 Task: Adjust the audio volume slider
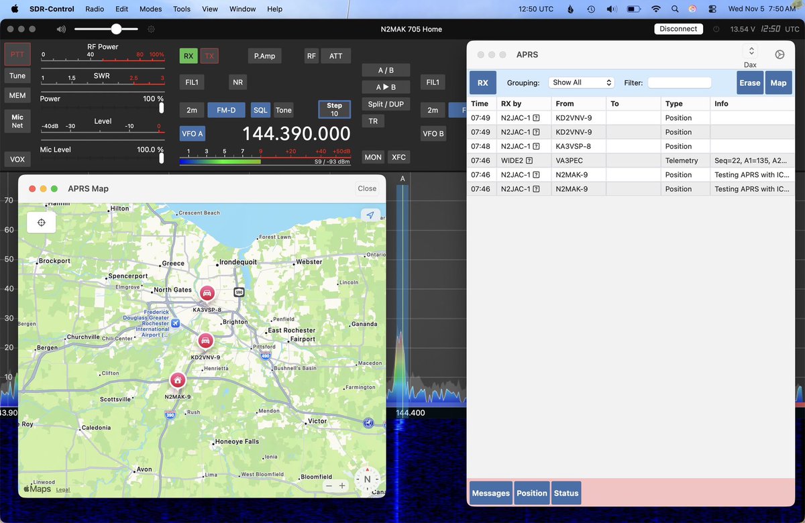point(106,29)
